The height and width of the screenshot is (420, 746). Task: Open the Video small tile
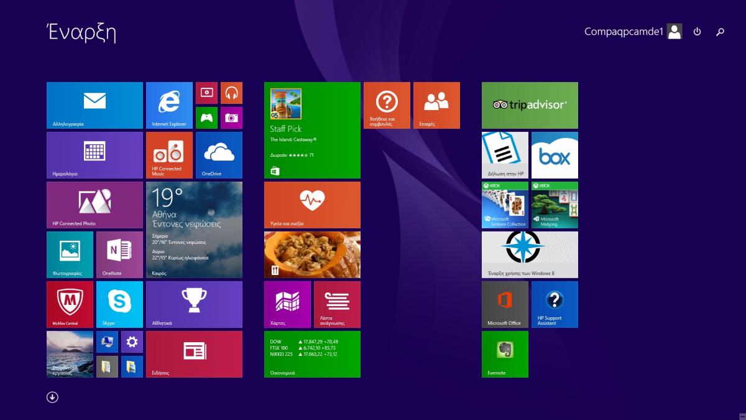pos(206,93)
